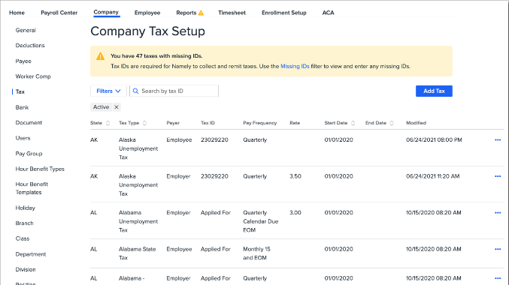The image size is (509, 285).
Task: Click Quarterly Calendar Due EOM cell
Action: click(x=261, y=221)
